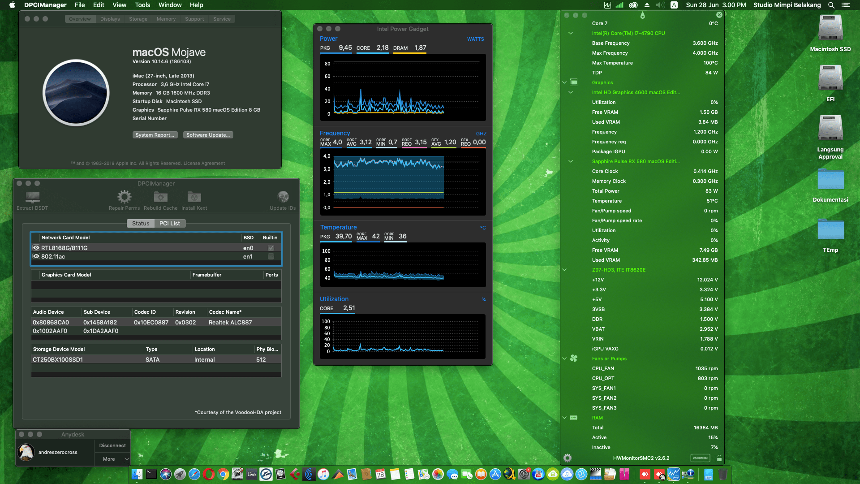
Task: Open Ableton Live from the dock
Action: 252,474
